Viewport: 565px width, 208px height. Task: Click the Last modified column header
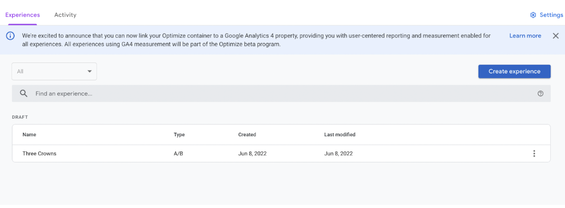[340, 134]
